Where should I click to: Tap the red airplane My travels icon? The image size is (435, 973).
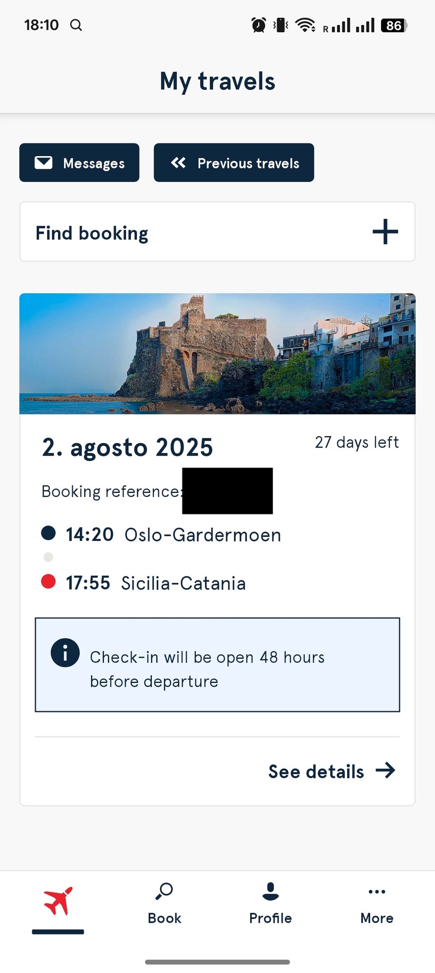[x=58, y=901]
